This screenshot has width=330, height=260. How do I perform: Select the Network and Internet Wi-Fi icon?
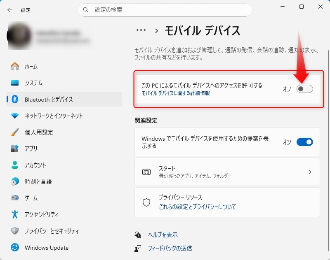pyautogui.click(x=15, y=116)
